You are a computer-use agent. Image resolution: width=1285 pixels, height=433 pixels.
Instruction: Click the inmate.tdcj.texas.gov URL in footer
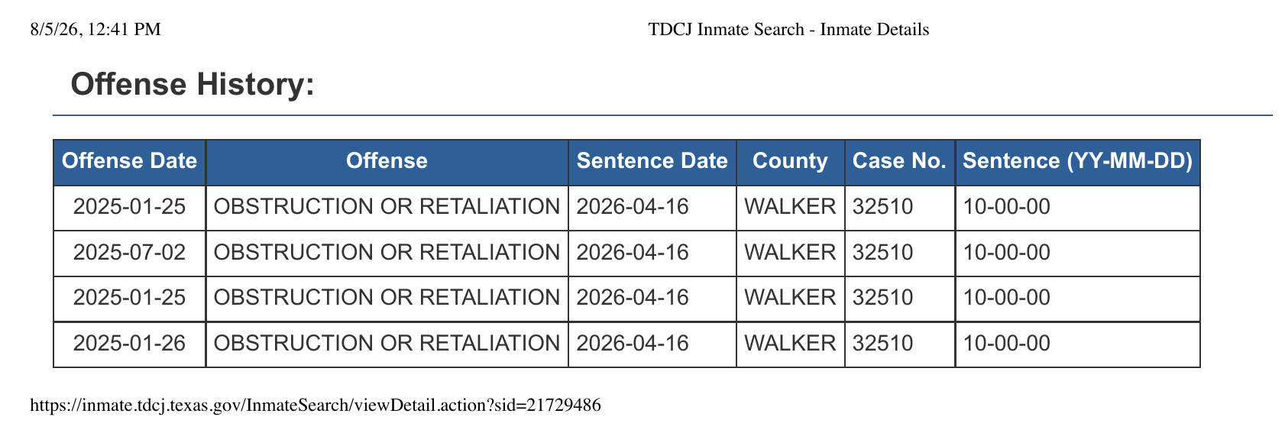pos(316,405)
